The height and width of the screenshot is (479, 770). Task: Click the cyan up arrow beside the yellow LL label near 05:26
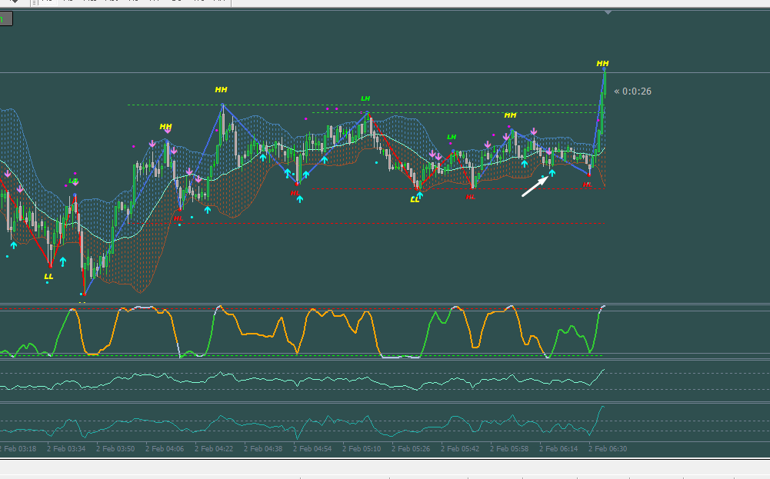pyautogui.click(x=420, y=195)
